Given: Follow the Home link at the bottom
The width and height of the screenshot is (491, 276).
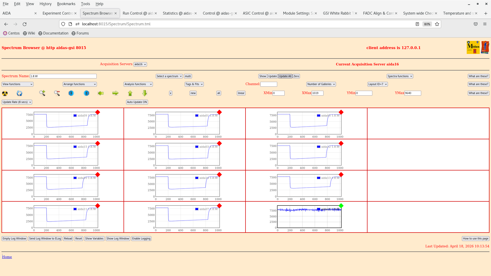Looking at the screenshot, I should (x=7, y=257).
